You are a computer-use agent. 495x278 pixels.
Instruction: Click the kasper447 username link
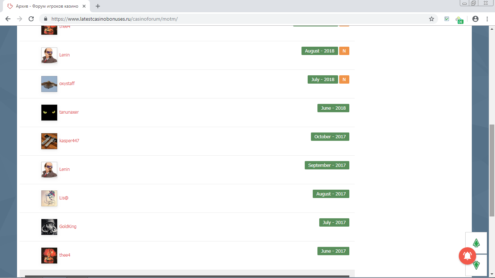69,141
